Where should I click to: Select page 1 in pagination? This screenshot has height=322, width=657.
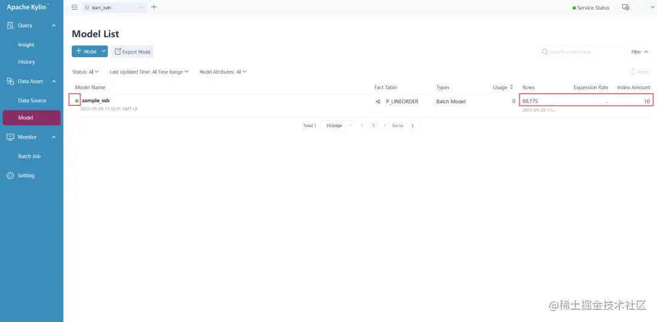click(x=373, y=126)
